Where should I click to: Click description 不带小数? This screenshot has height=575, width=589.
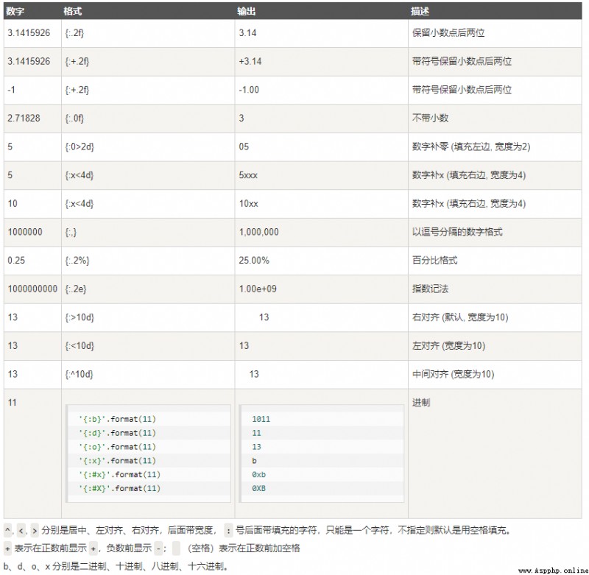431,118
